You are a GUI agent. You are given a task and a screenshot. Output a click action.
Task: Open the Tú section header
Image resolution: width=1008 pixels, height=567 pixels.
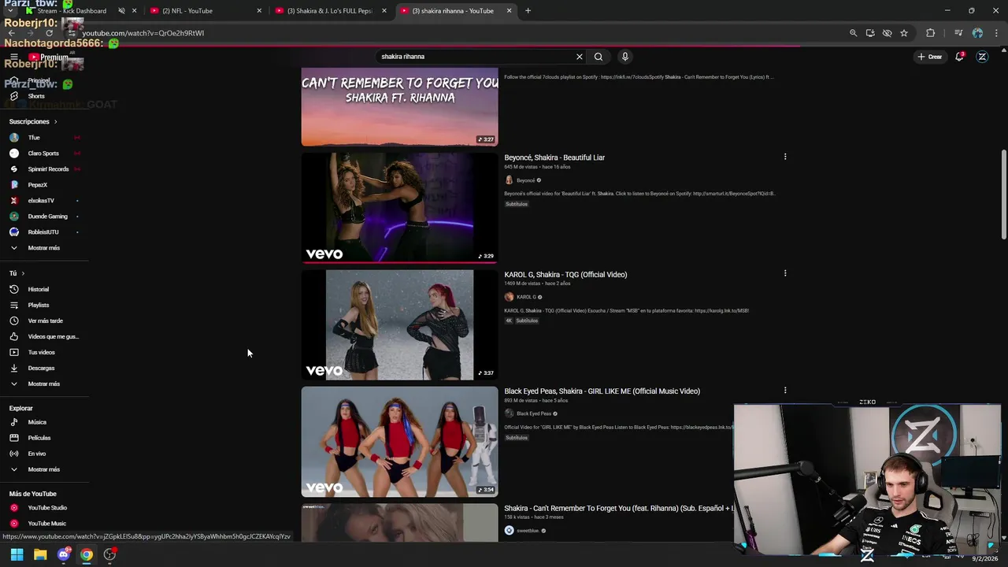(17, 273)
